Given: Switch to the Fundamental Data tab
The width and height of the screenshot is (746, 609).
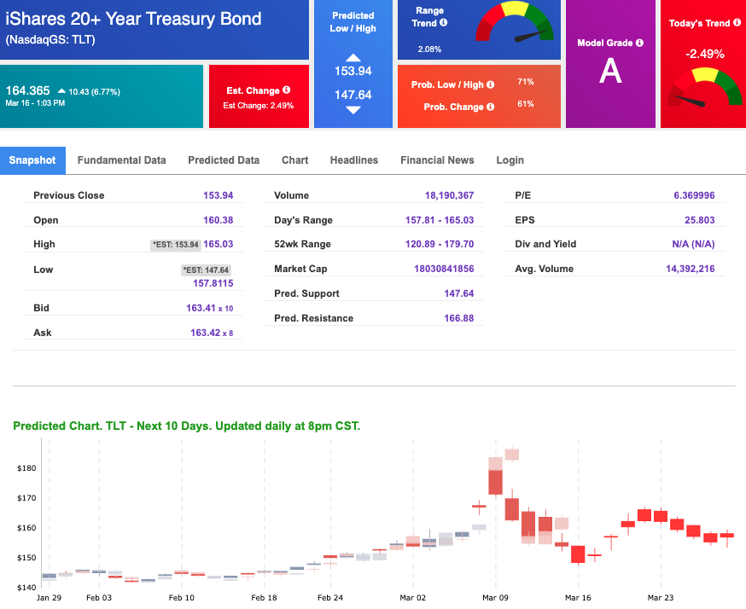Looking at the screenshot, I should tap(122, 160).
